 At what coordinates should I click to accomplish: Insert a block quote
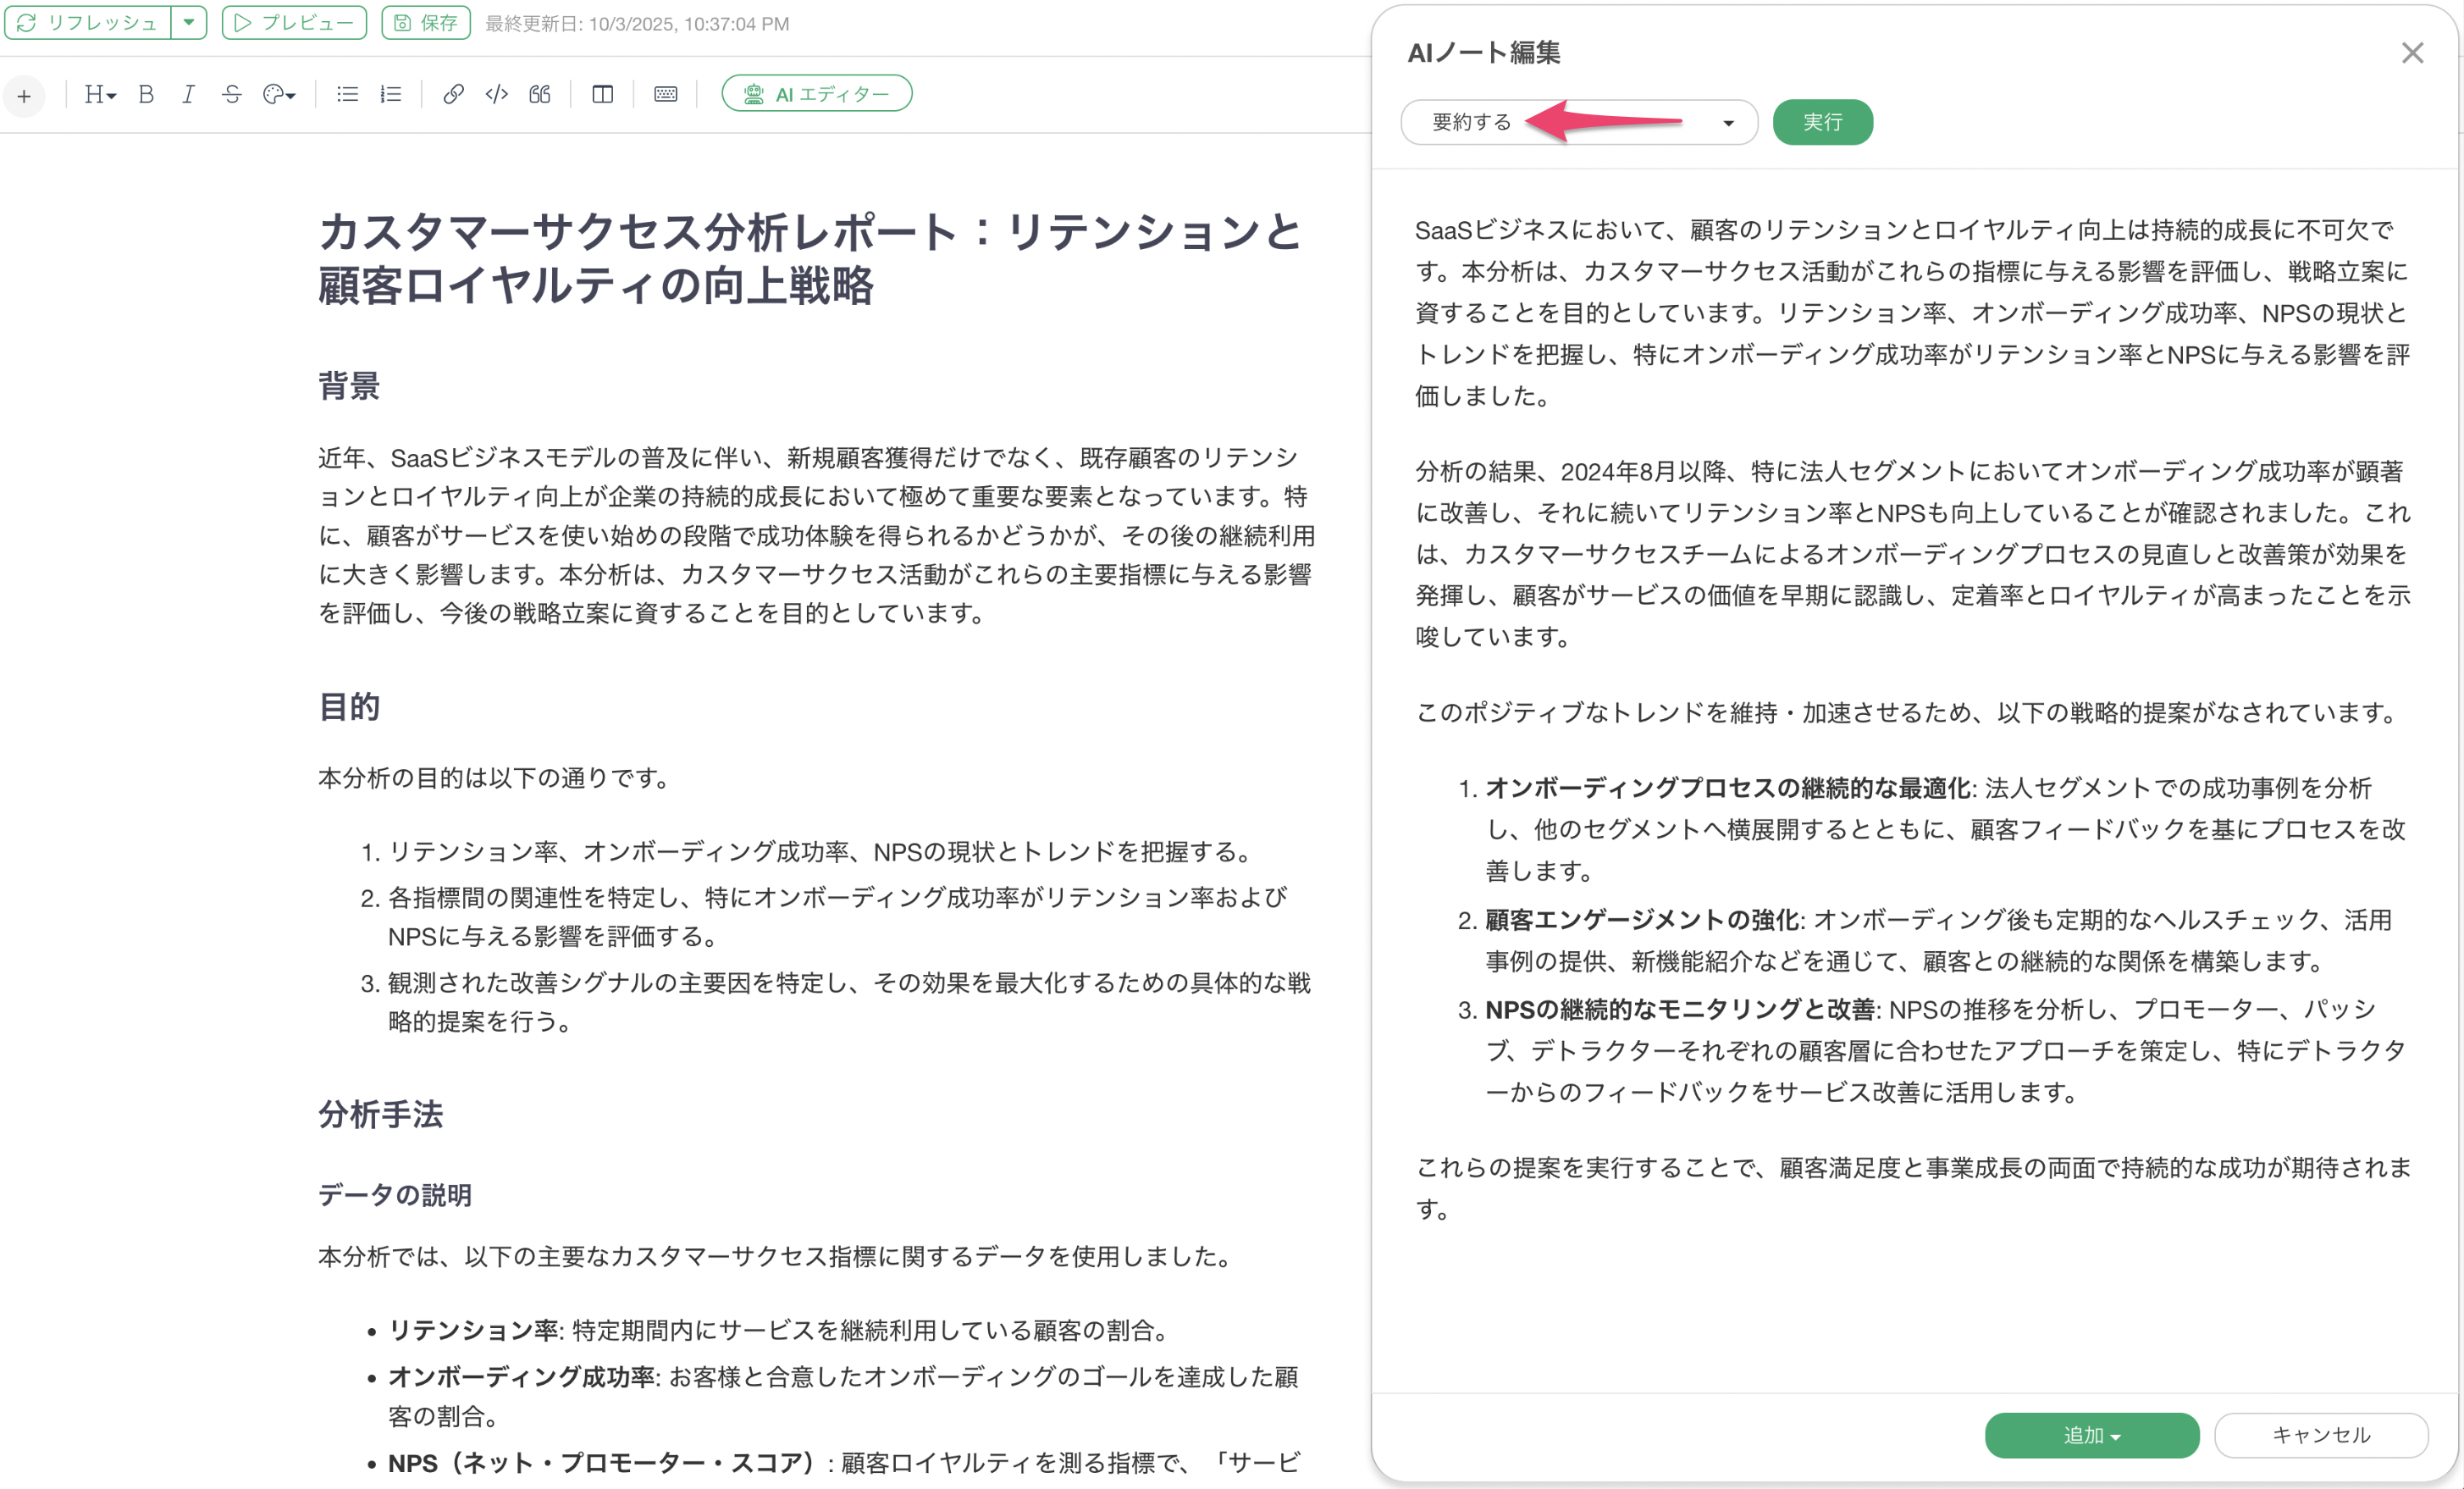(x=540, y=94)
